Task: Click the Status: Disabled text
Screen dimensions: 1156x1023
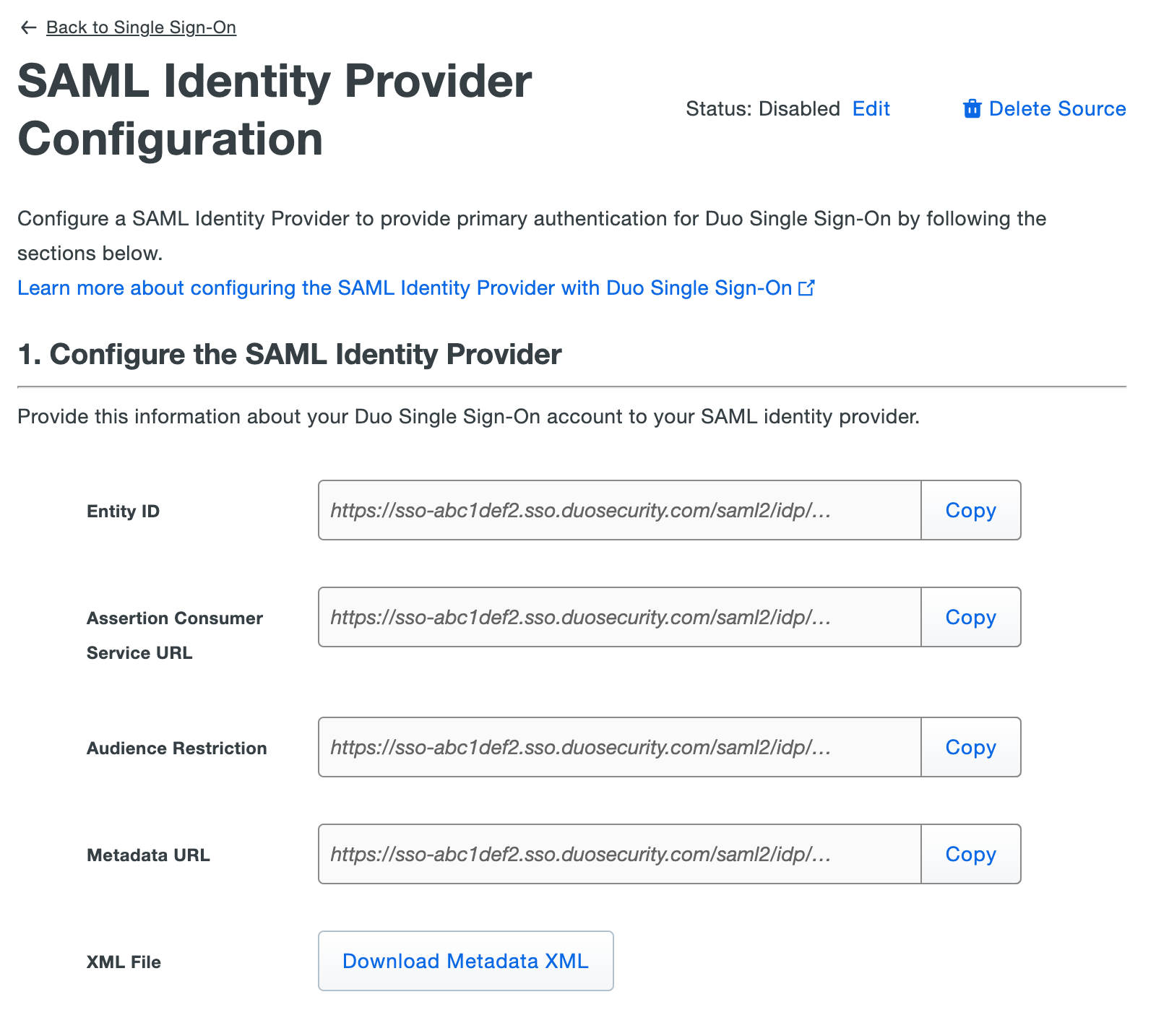Action: point(762,109)
